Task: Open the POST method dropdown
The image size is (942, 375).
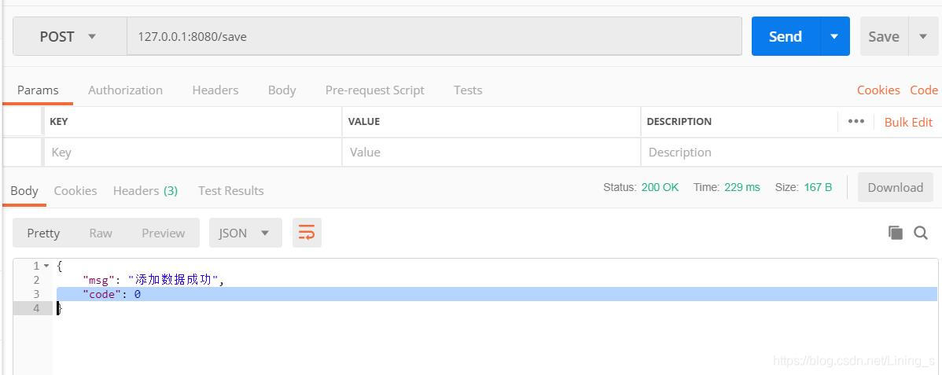Action: [x=70, y=37]
